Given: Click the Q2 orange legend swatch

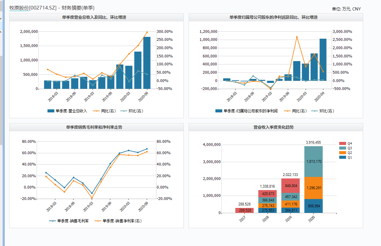Looking at the screenshot, I should tap(343, 153).
